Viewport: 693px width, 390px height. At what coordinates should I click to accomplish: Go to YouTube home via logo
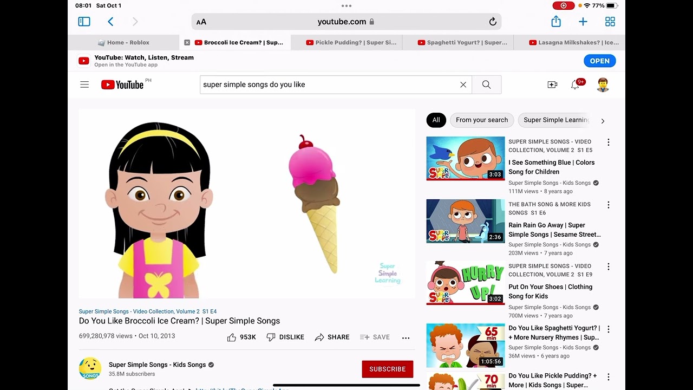pyautogui.click(x=122, y=84)
